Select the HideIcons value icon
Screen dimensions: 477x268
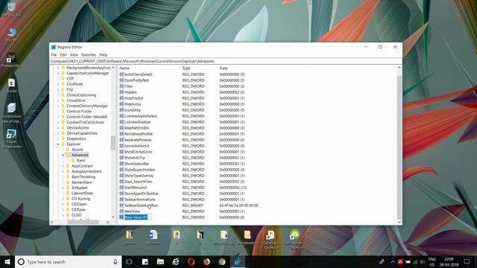(x=121, y=104)
